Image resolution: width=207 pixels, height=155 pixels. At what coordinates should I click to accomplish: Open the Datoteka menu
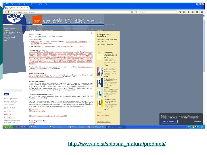tap(6, 4)
